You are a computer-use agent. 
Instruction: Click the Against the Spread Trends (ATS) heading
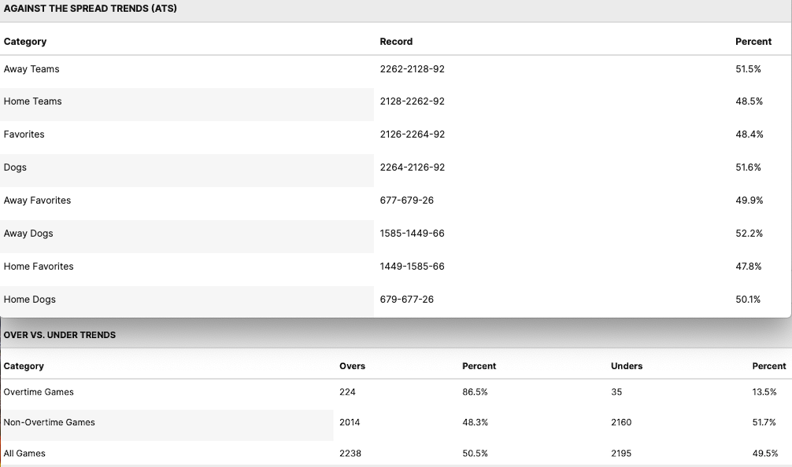coord(90,9)
